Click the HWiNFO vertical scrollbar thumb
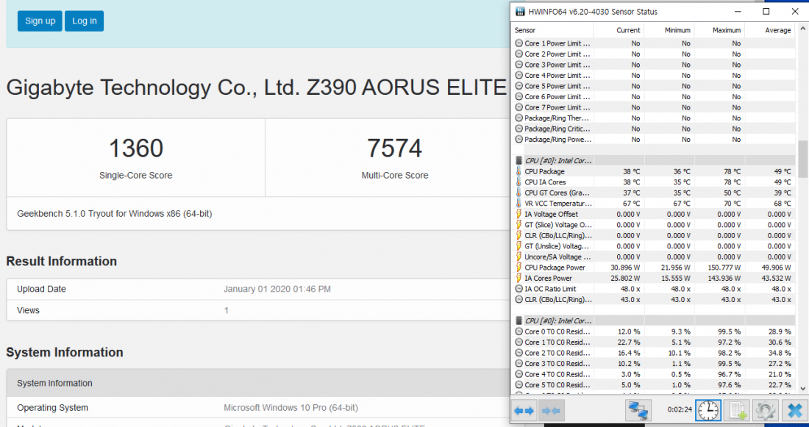 point(803,159)
